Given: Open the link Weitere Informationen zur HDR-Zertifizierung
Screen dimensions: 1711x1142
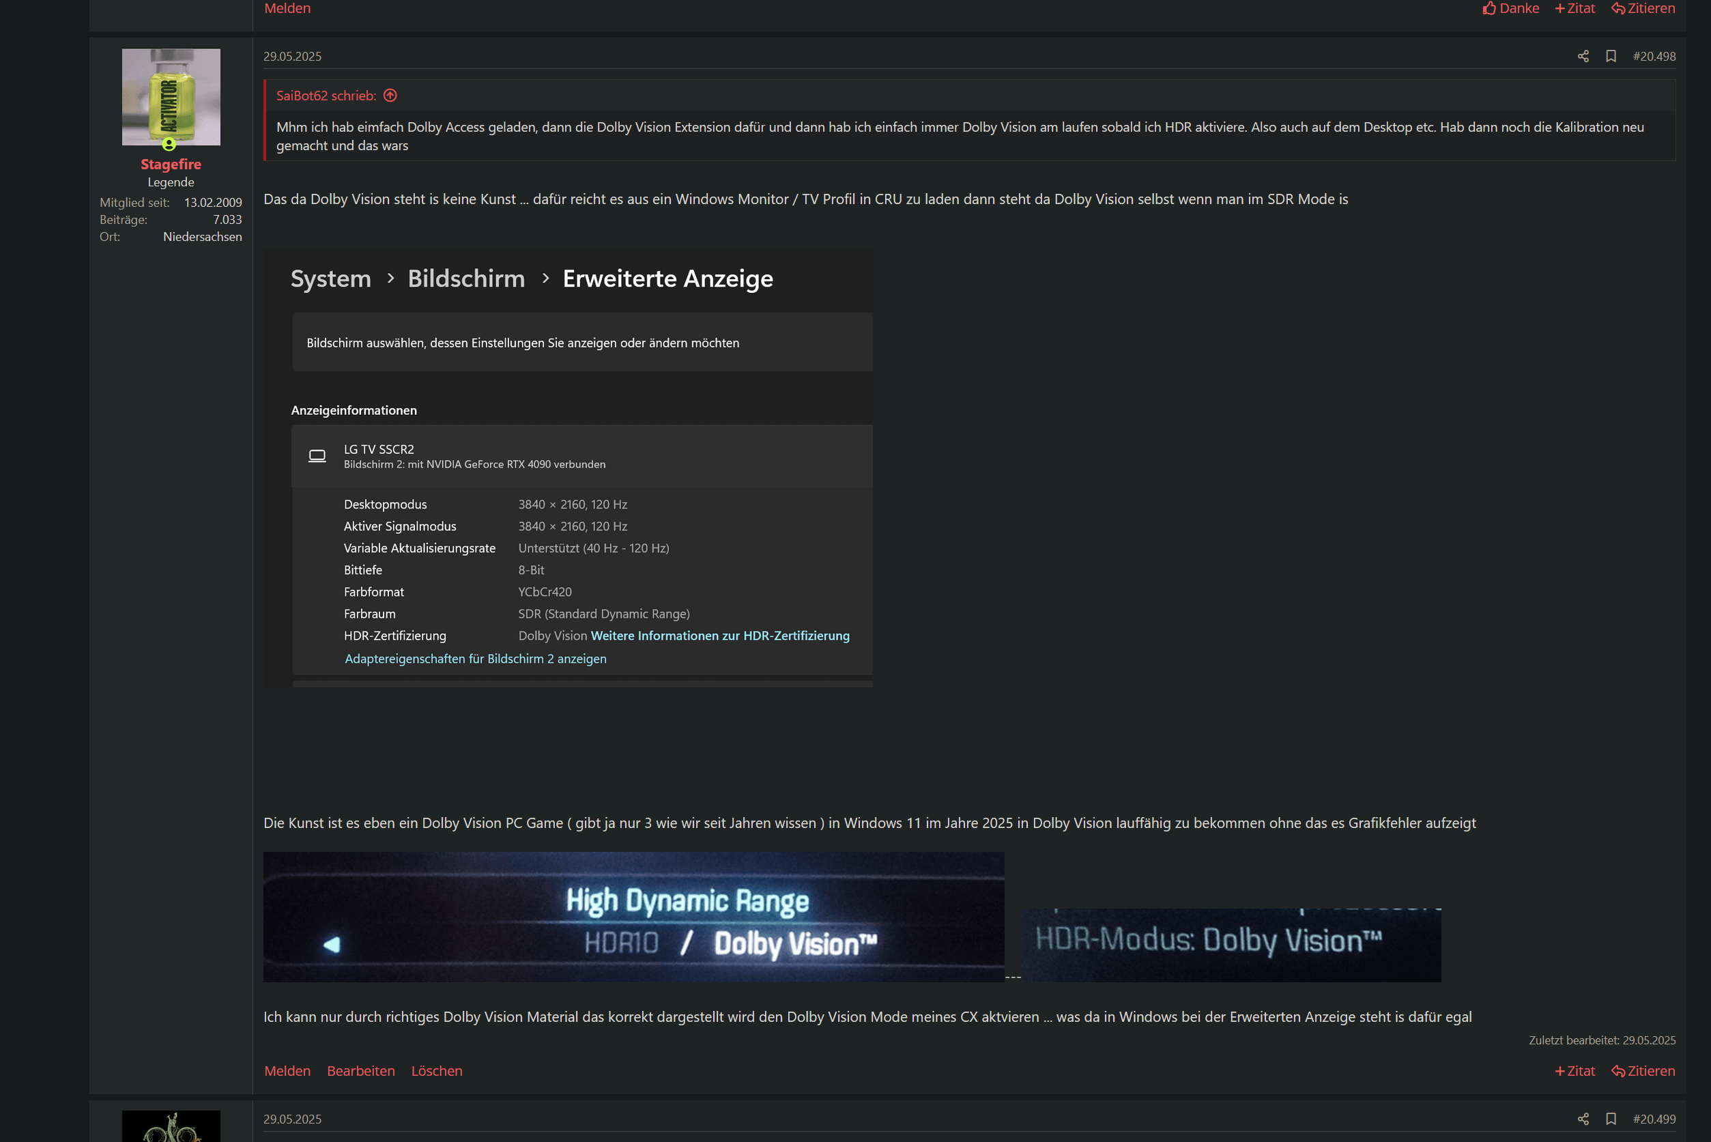Looking at the screenshot, I should [720, 635].
